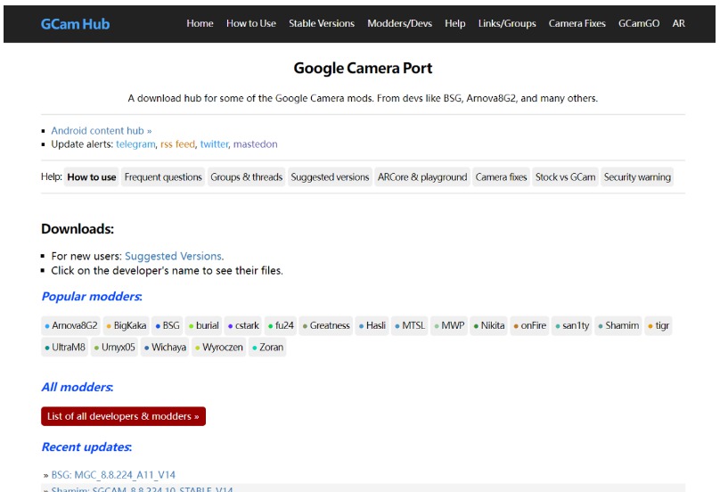Click the All modders heading
Image resolution: width=720 pixels, height=492 pixels.
point(78,387)
